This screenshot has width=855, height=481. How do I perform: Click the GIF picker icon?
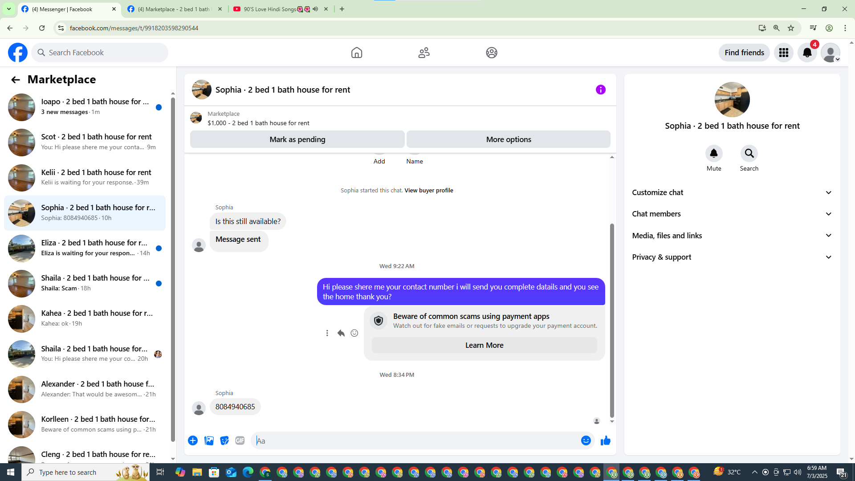click(x=240, y=441)
